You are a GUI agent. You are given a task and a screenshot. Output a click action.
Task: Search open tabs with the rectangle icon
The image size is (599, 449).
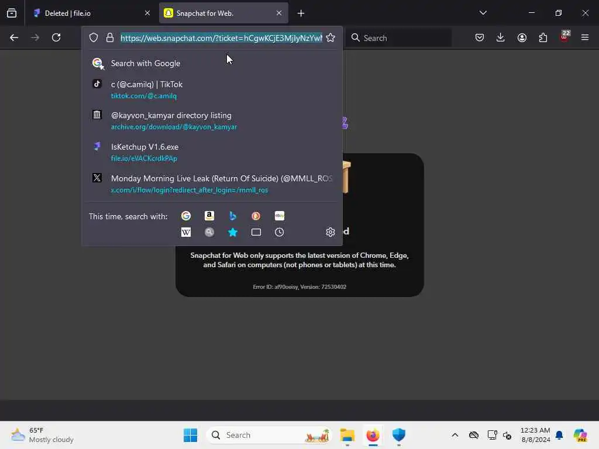pos(256,232)
